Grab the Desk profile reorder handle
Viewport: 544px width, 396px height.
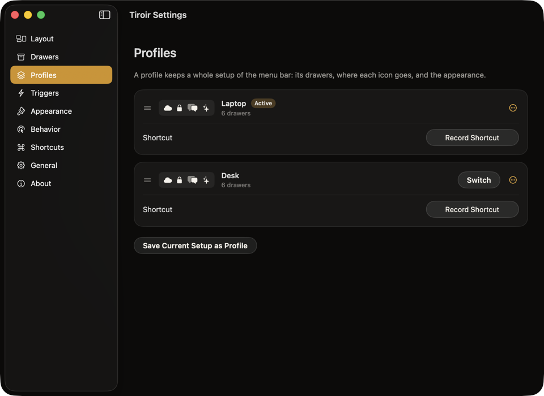pos(147,180)
